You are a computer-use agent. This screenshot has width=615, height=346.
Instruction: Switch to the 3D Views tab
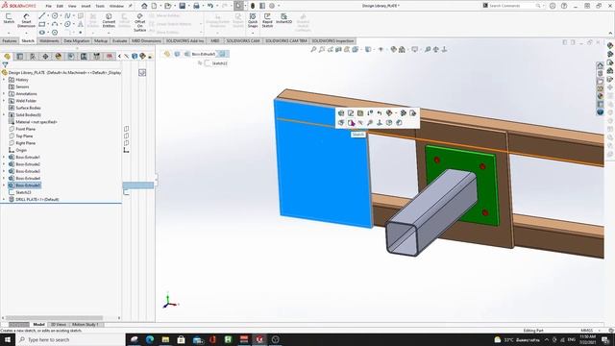pos(58,325)
